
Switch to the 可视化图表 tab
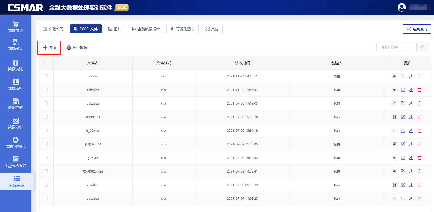point(182,29)
